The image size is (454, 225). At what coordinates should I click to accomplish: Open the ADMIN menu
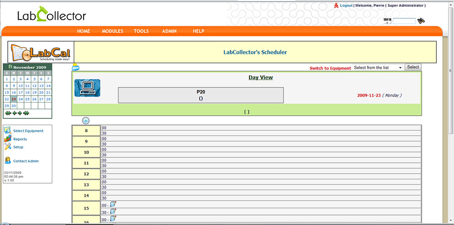pyautogui.click(x=169, y=31)
